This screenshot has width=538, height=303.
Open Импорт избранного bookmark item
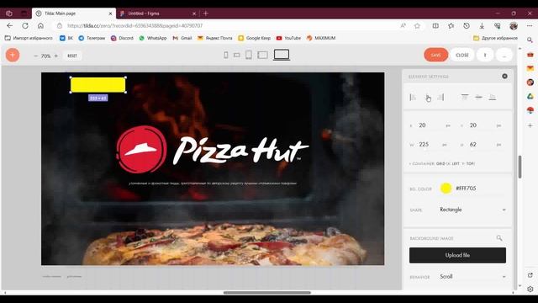pyautogui.click(x=29, y=38)
